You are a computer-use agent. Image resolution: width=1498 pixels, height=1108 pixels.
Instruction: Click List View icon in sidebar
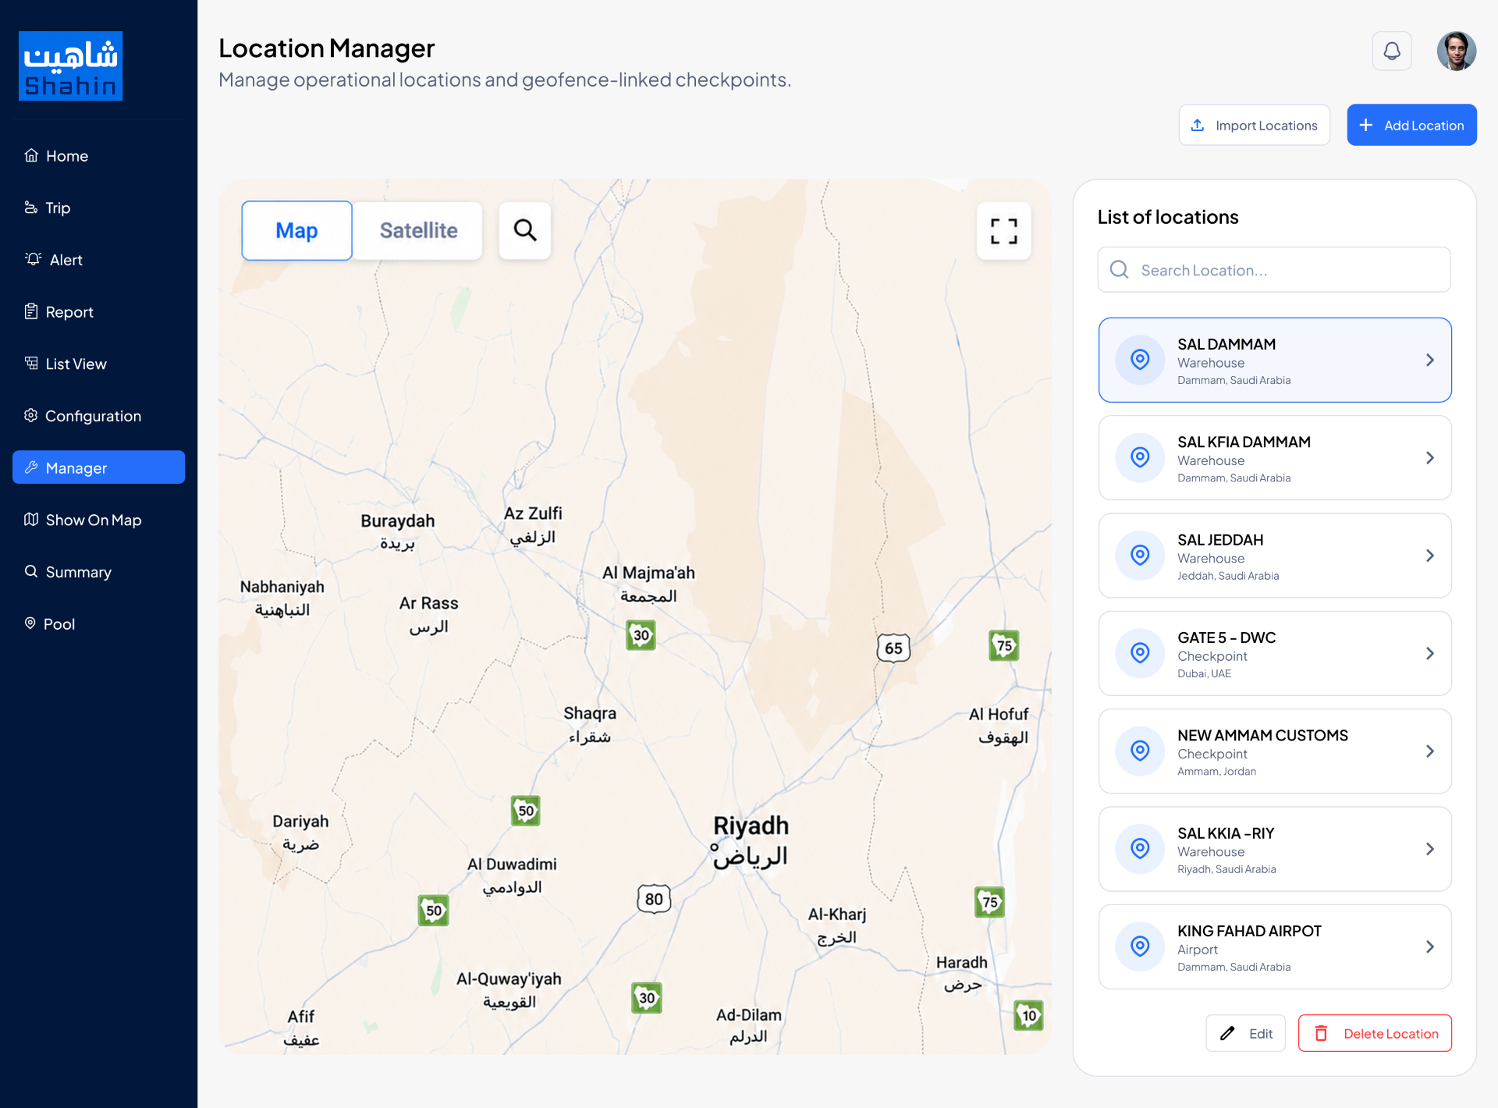tap(31, 363)
